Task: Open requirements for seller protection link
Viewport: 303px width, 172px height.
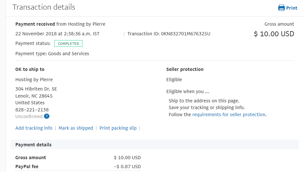Action: click(229, 115)
